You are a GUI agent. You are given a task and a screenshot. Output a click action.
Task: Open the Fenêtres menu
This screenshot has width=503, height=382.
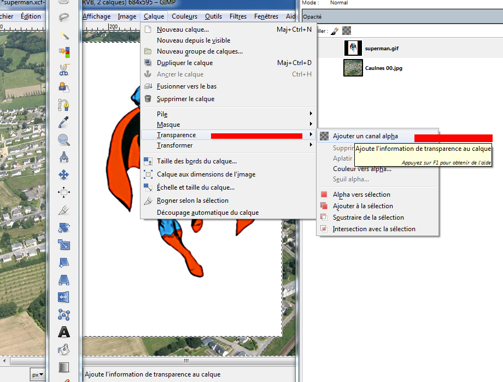(266, 16)
